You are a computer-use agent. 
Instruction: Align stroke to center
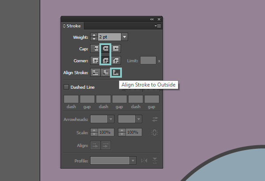pos(95,72)
